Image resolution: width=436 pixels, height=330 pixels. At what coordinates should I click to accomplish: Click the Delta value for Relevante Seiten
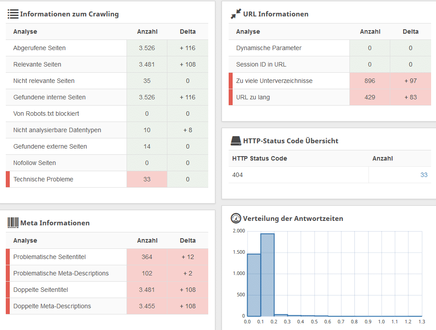pos(188,64)
